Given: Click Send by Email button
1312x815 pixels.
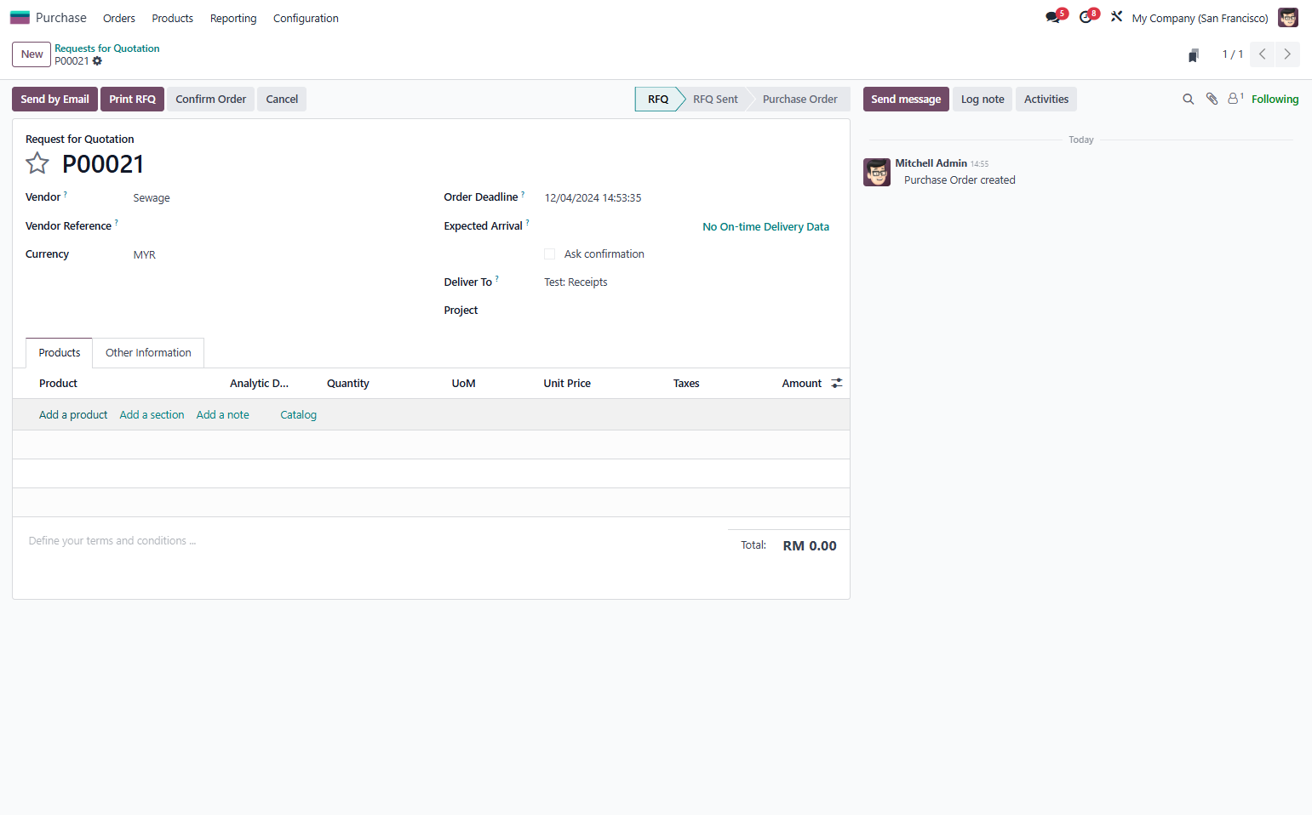Looking at the screenshot, I should coord(54,100).
